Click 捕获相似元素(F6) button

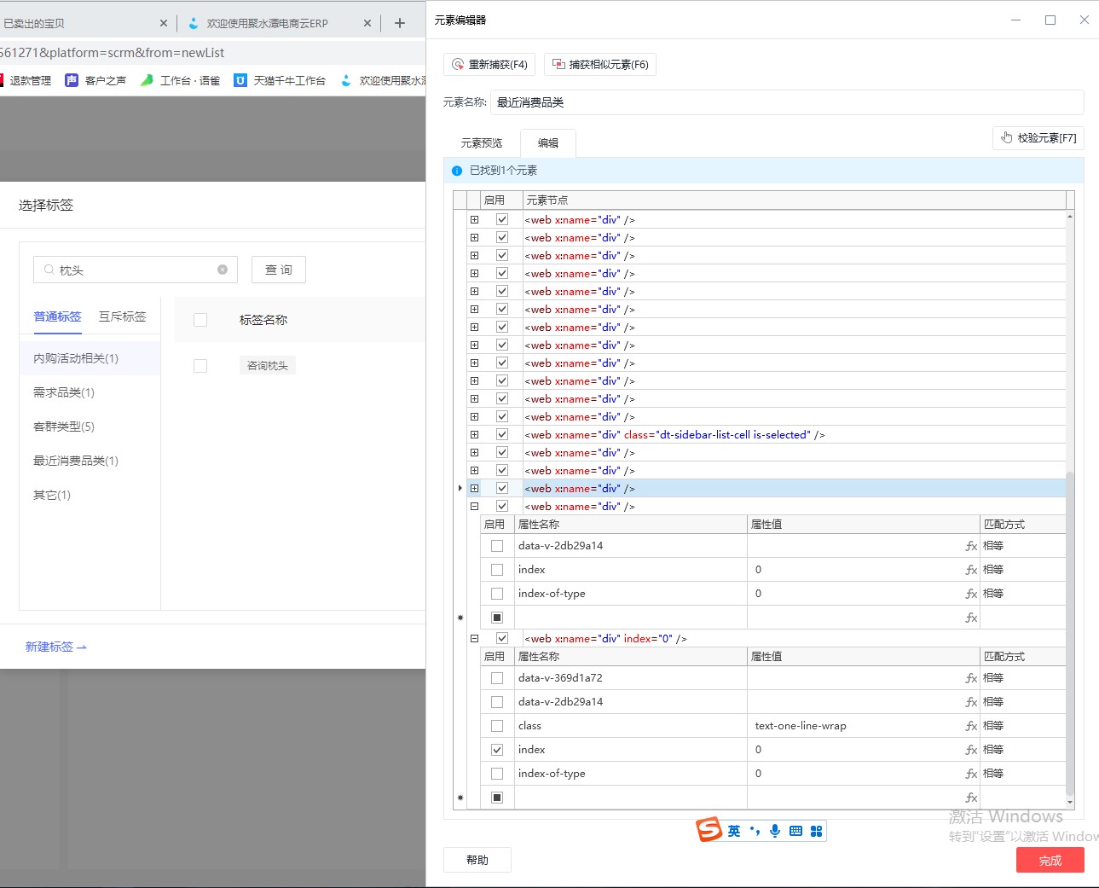pyautogui.click(x=600, y=64)
